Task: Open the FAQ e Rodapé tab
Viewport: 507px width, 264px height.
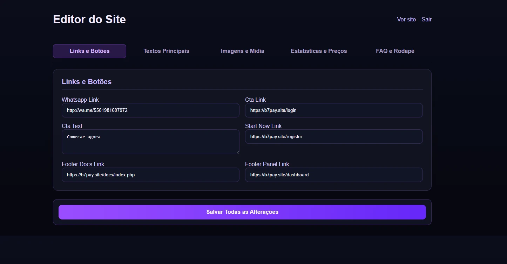Action: pos(395,51)
